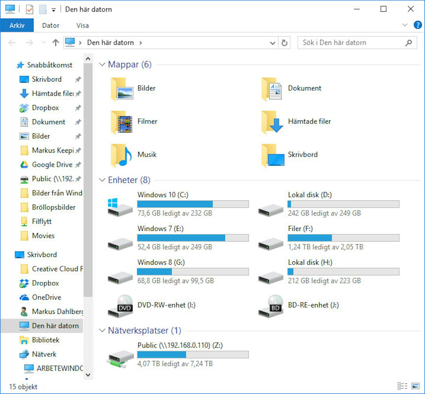Screen dimensions: 425x394
Task: Switch to the Visa ribbon tab
Action: 82,25
